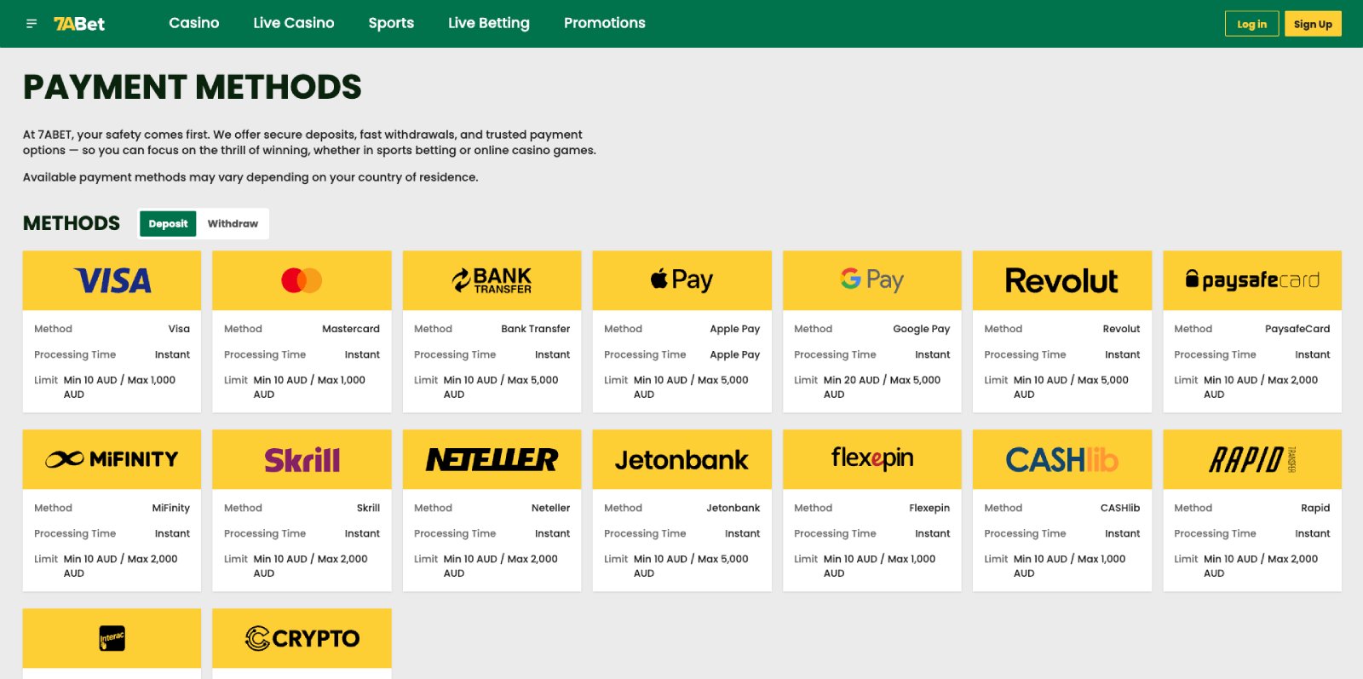
Task: Go to Live Betting
Action: coord(489,23)
